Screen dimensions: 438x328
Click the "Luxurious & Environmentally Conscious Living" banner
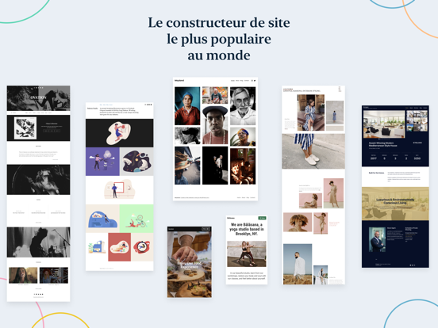tap(395, 204)
